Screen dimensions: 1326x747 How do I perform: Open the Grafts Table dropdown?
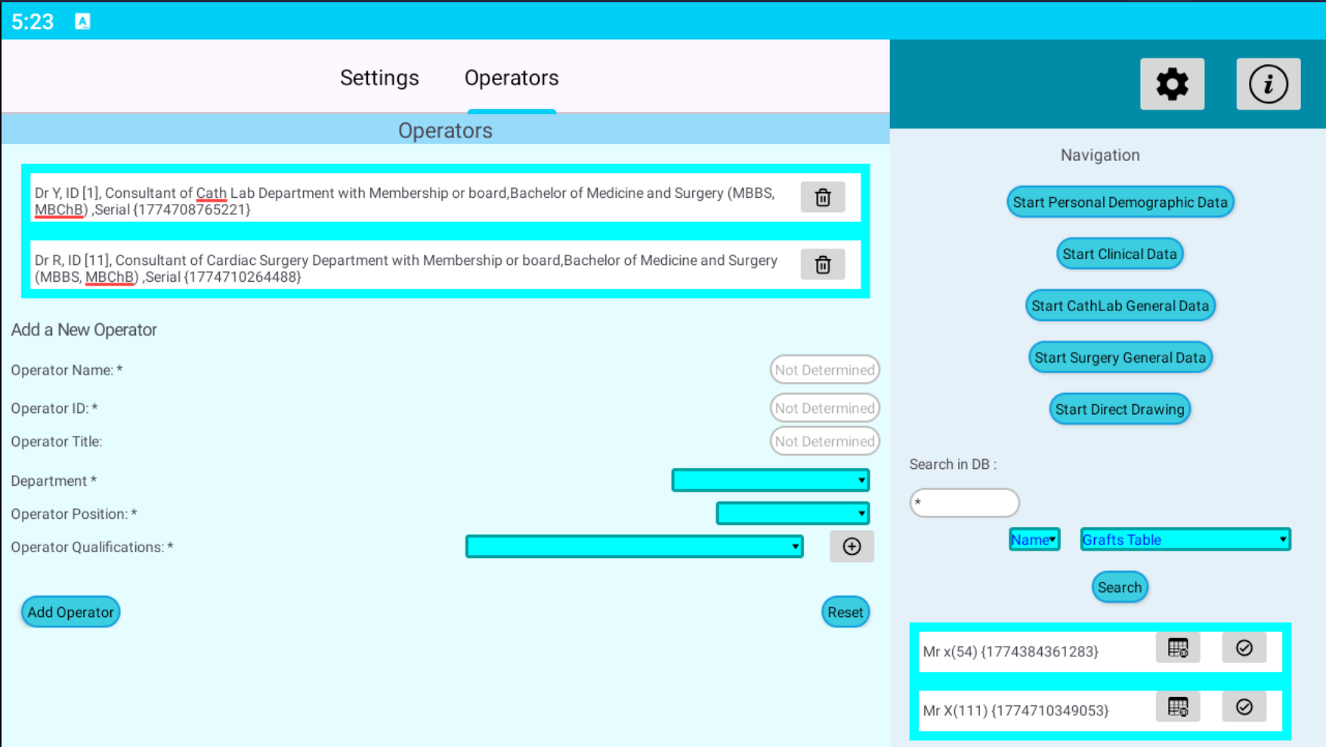pyautogui.click(x=1185, y=540)
